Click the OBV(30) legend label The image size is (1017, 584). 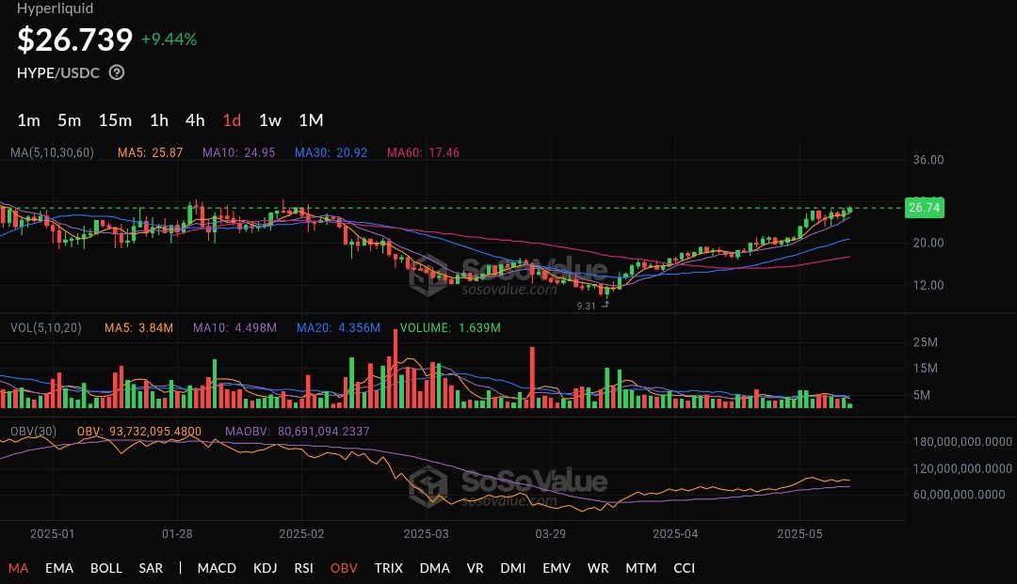click(x=33, y=432)
